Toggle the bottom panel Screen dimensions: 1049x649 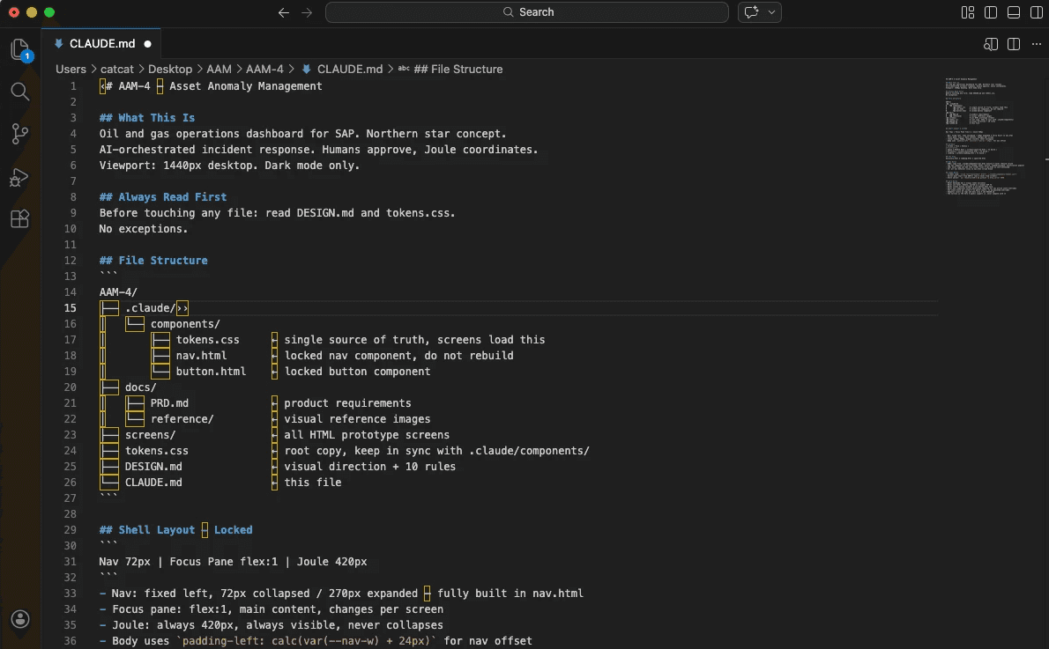click(1014, 12)
